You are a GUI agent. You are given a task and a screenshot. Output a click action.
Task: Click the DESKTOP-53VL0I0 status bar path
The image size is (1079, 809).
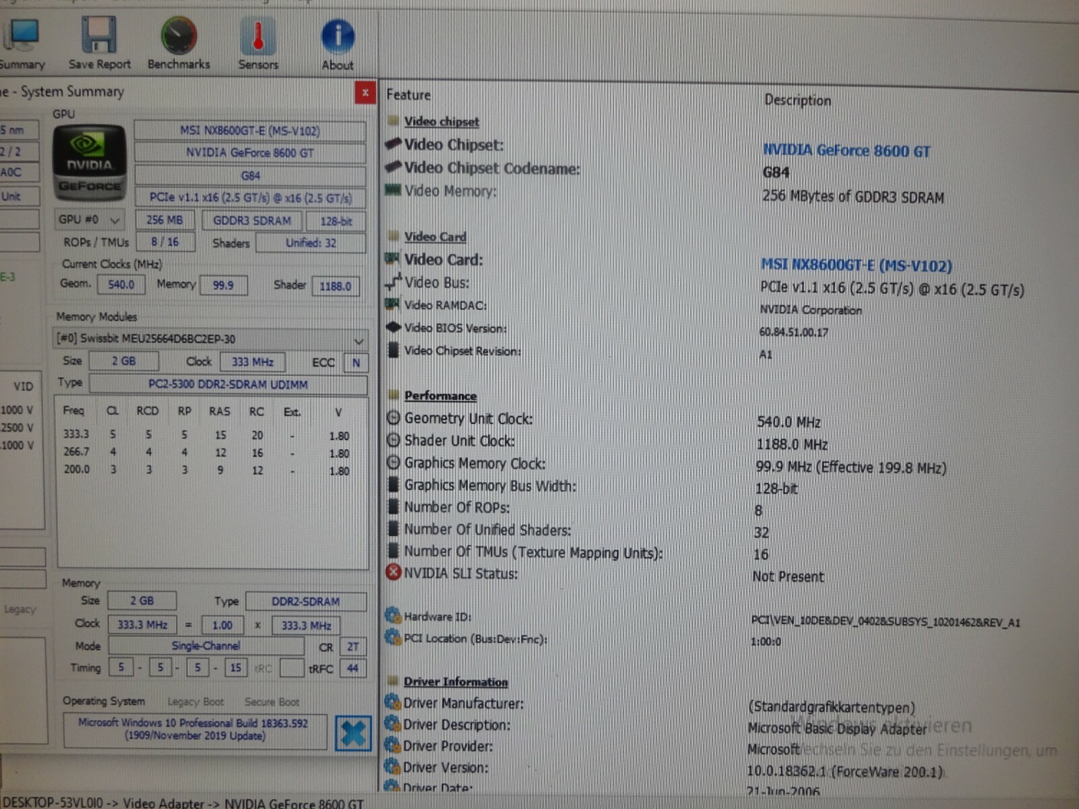pyautogui.click(x=183, y=802)
